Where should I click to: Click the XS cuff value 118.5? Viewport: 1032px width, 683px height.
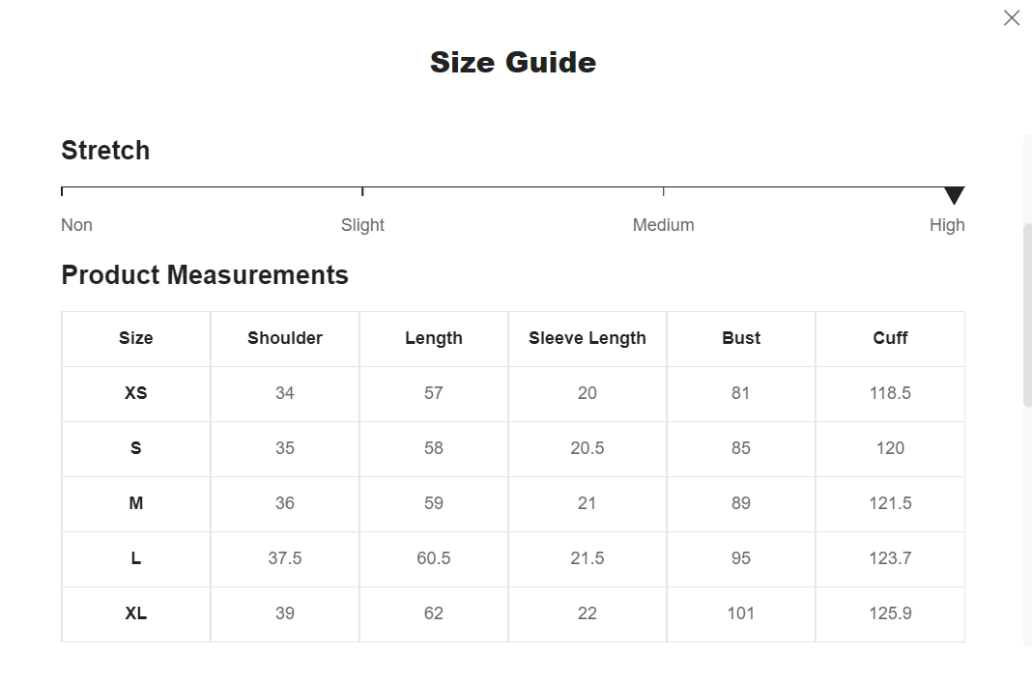coord(890,393)
